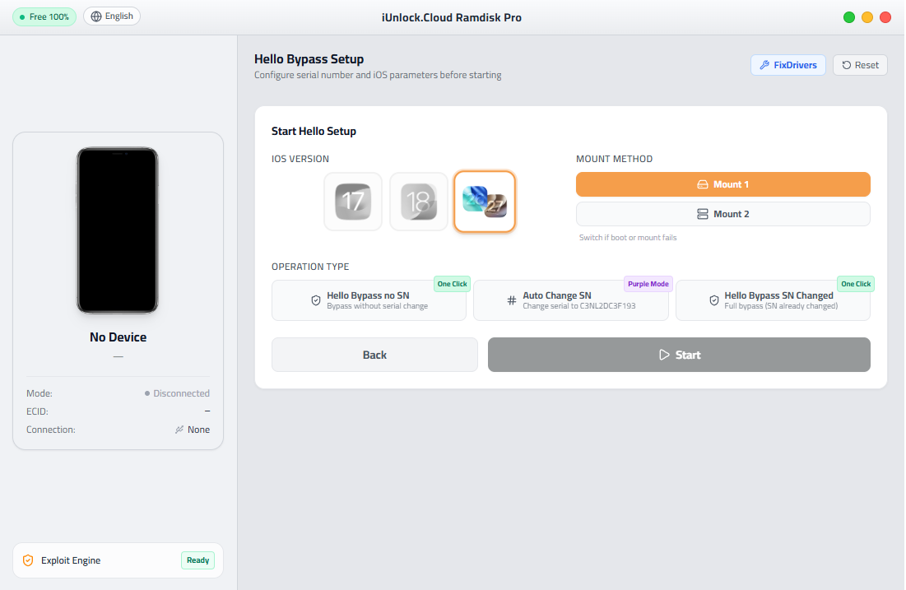Click the FixDrivers button
906x590 pixels.
point(788,65)
